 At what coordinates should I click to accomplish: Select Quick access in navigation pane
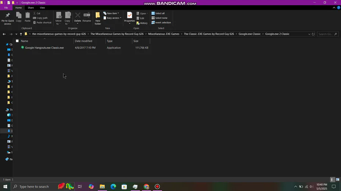pyautogui.click(x=9, y=45)
